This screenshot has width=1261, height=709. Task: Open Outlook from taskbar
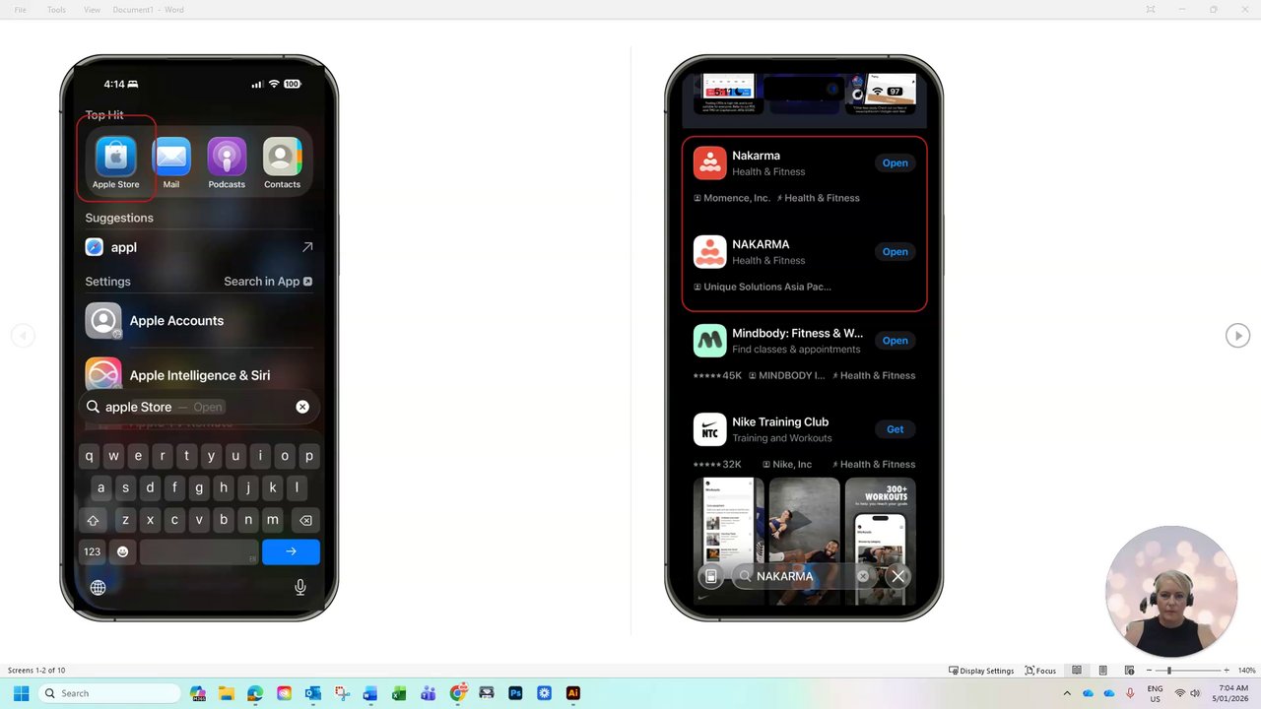(x=312, y=693)
